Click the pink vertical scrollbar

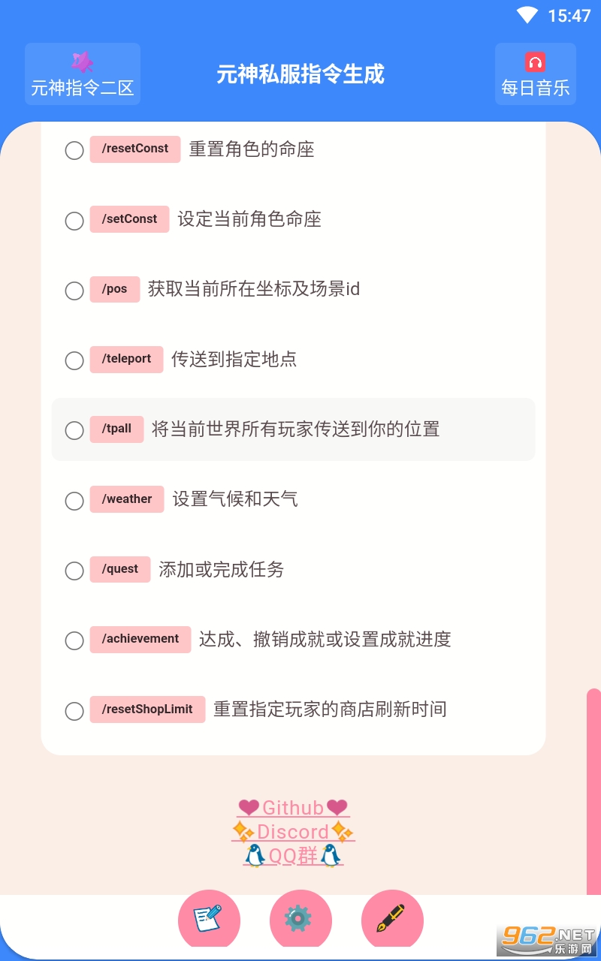pos(593,788)
